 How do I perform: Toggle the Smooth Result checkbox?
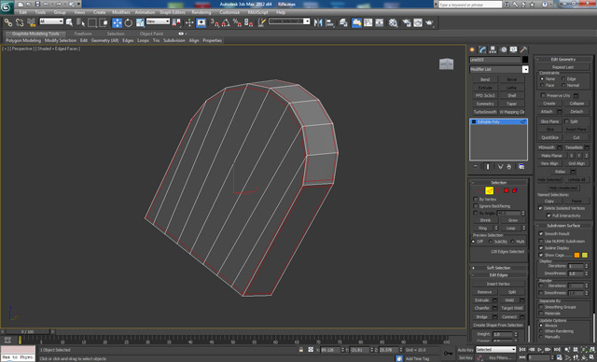tap(541, 234)
